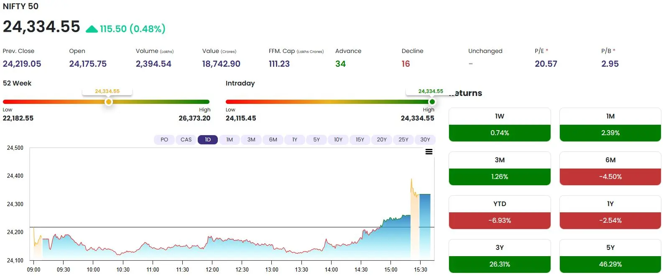Switch chart to 10Y range
The height and width of the screenshot is (277, 666).
click(x=338, y=140)
